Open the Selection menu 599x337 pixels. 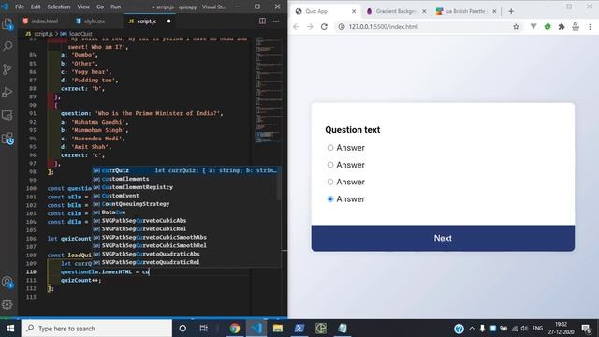click(x=59, y=7)
